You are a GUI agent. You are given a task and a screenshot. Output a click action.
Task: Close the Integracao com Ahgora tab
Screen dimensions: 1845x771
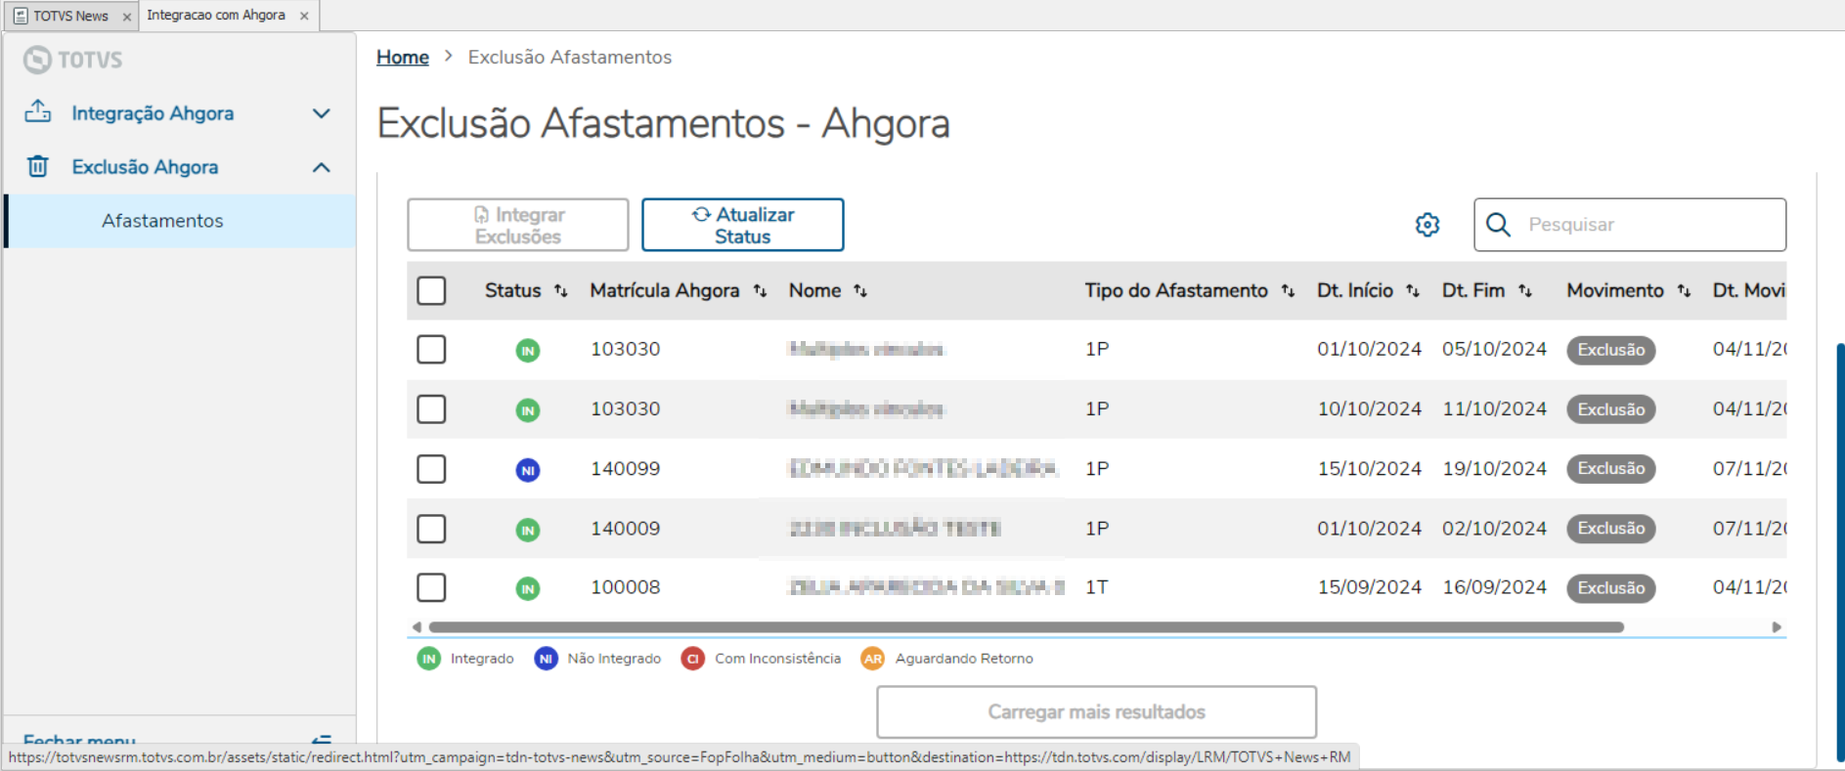[304, 16]
